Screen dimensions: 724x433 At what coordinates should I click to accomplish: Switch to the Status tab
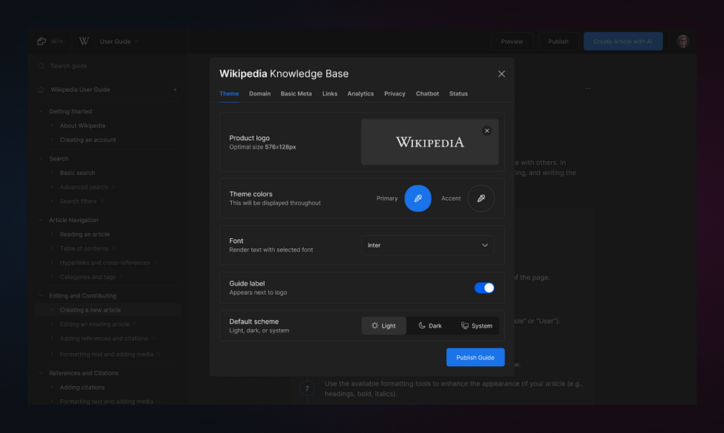(458, 94)
